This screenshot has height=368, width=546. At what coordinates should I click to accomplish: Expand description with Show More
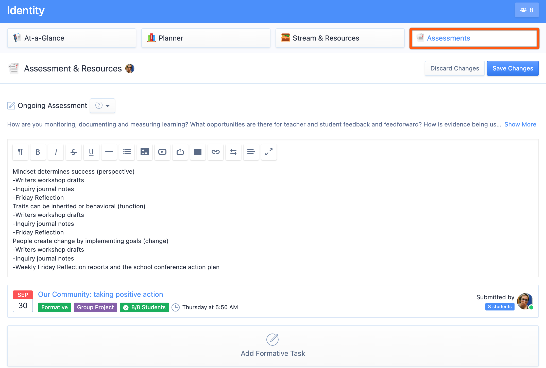pos(520,124)
